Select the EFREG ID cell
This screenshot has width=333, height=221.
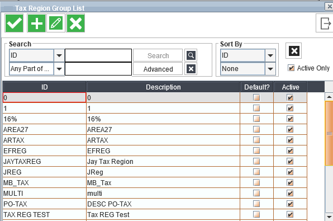coord(44,151)
